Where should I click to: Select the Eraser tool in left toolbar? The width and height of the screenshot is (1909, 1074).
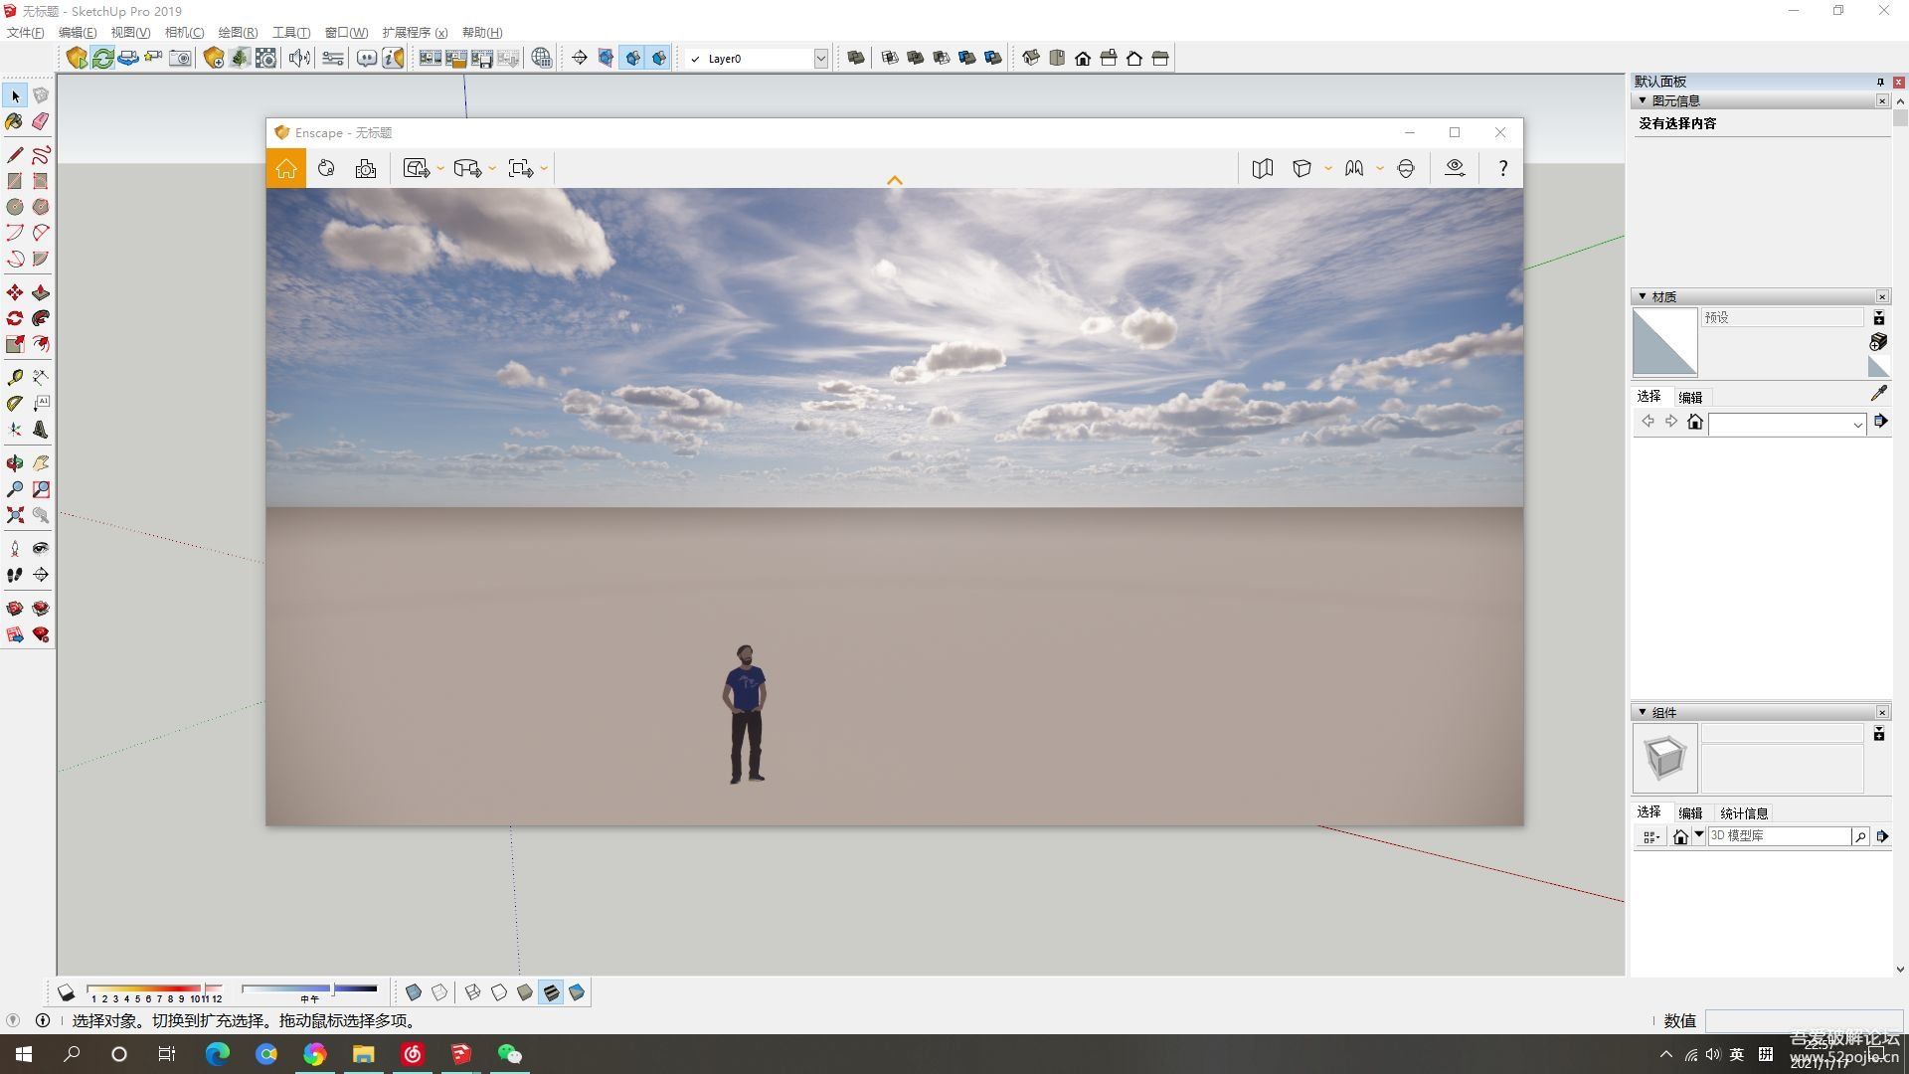(x=41, y=121)
